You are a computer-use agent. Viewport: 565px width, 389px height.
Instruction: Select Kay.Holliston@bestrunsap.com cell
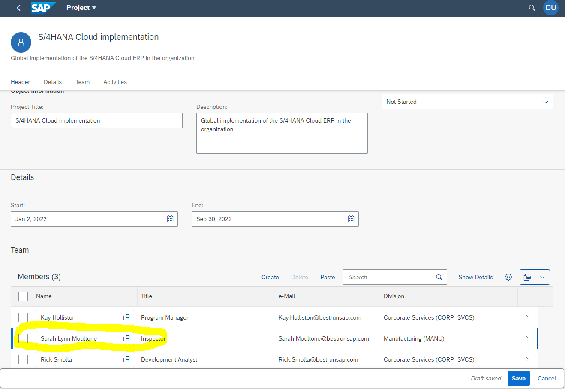[320, 317]
